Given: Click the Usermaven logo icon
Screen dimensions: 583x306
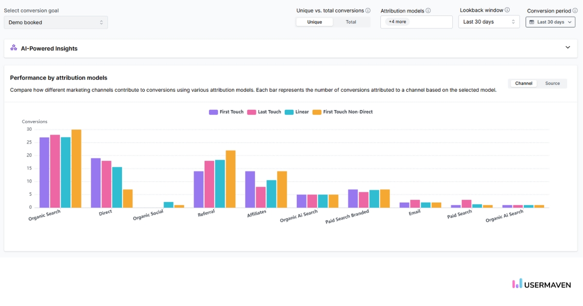Looking at the screenshot, I should 517,284.
